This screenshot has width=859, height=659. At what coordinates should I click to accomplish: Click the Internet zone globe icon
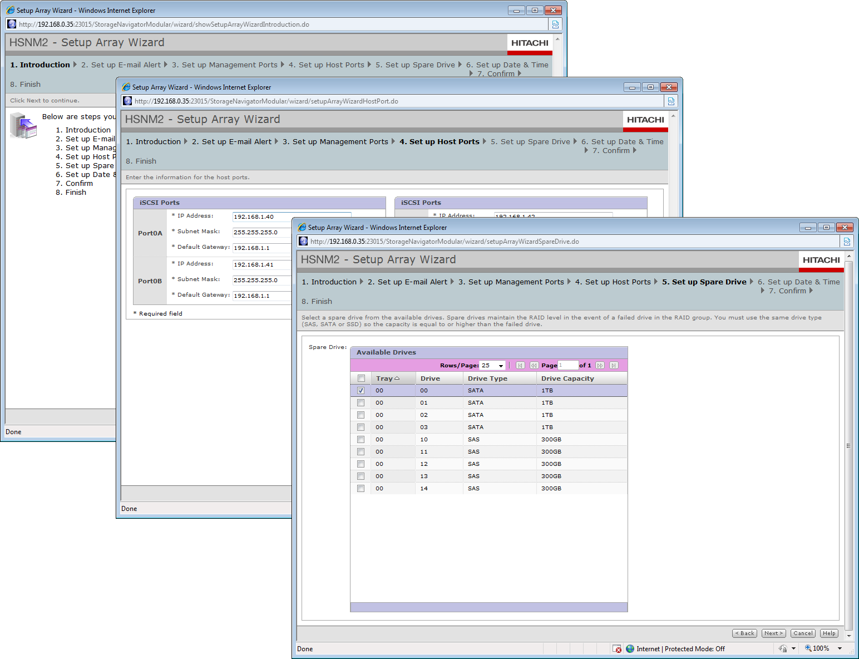(x=630, y=649)
